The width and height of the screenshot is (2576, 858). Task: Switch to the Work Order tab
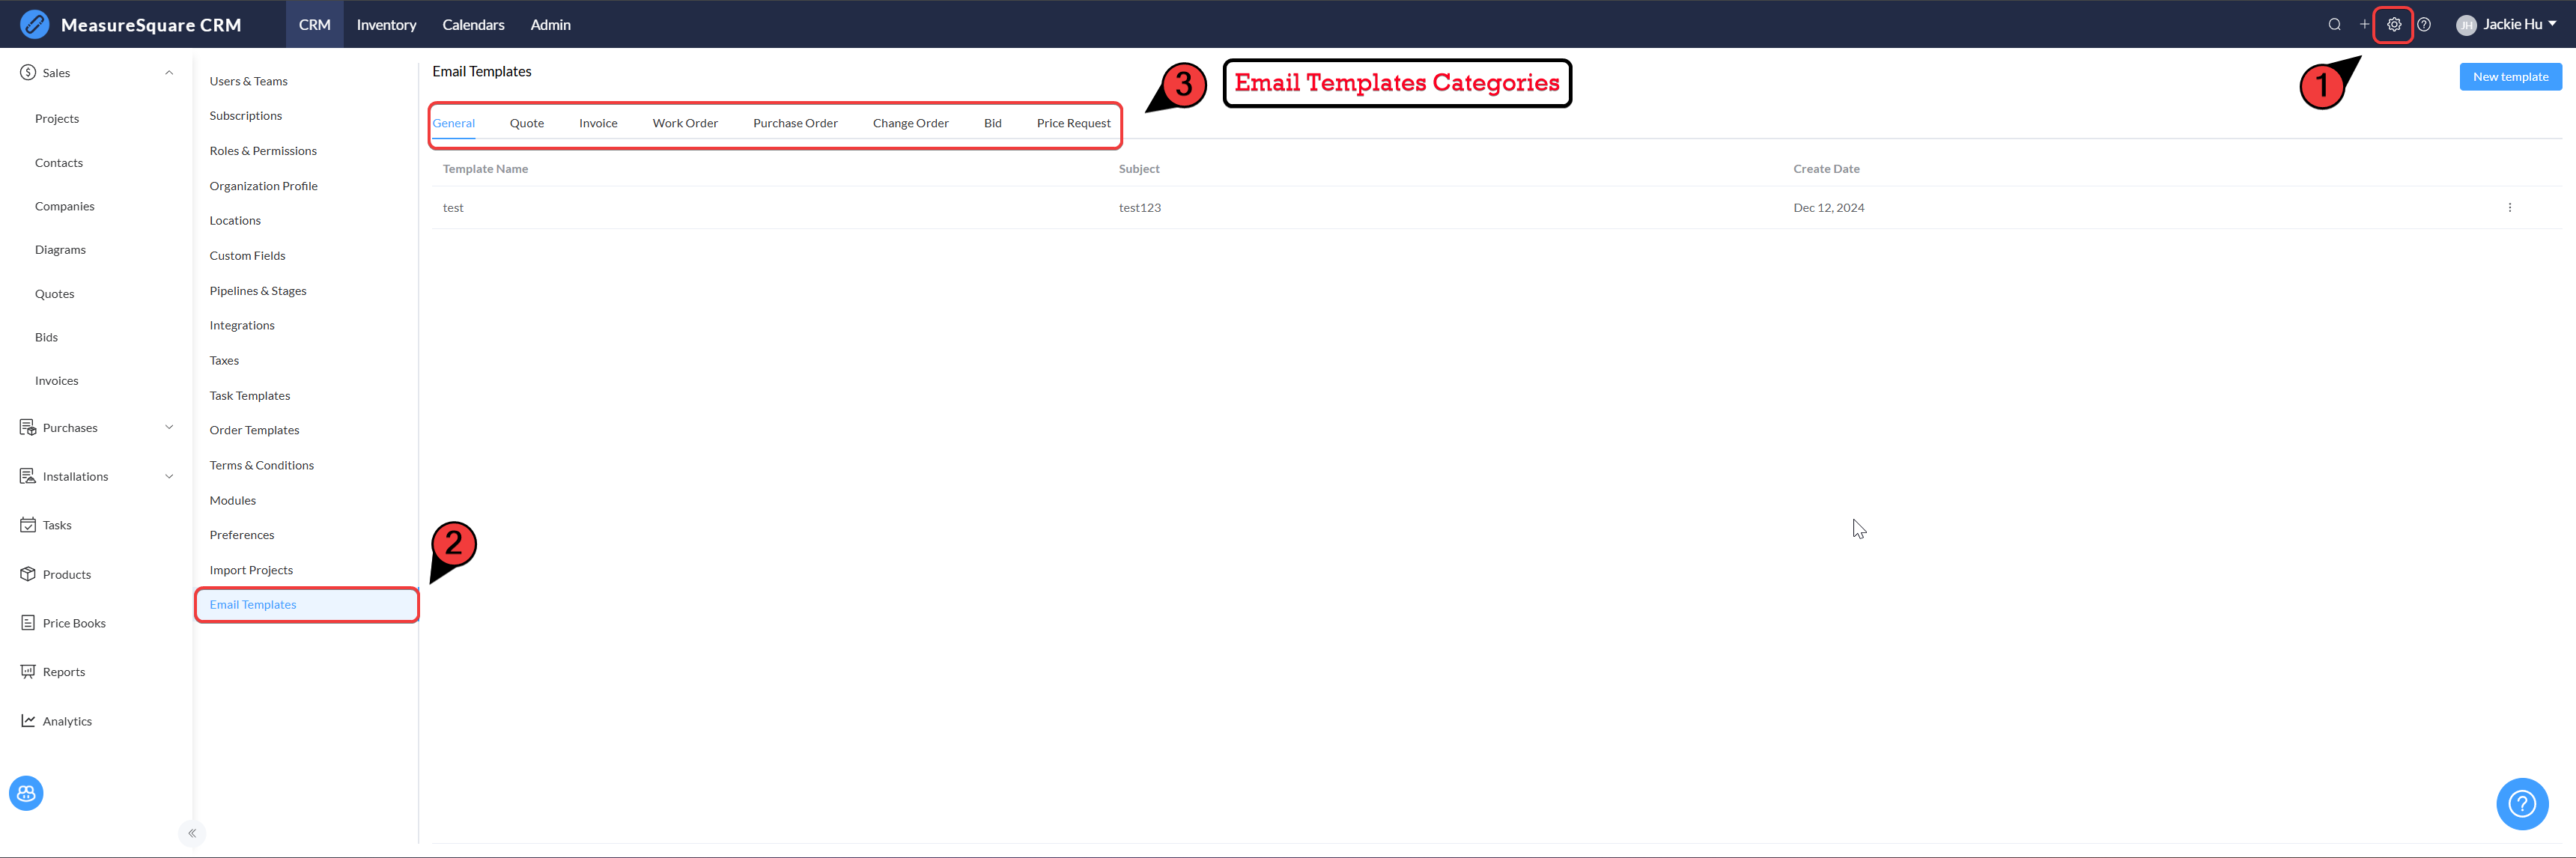click(685, 123)
